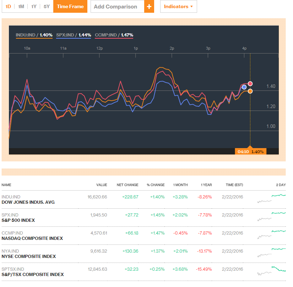Open the Indicators dropdown

click(178, 6)
